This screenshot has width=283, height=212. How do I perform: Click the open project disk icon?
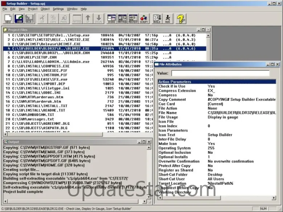[x=19, y=18]
